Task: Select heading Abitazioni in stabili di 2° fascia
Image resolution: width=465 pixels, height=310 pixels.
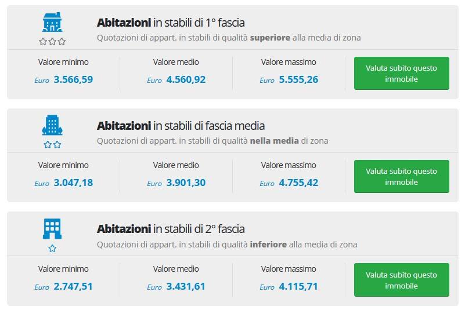Action: click(x=171, y=229)
